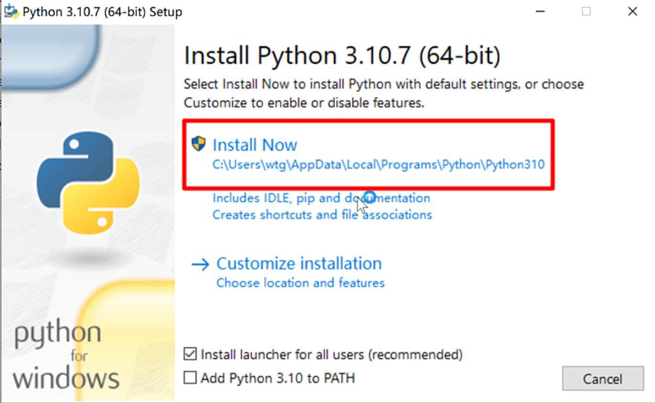The height and width of the screenshot is (403, 655).
Task: Click 'Creates shortcuts and file associations' text
Action: pos(322,215)
